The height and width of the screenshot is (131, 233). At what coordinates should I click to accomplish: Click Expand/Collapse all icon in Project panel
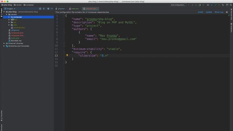click(44, 9)
